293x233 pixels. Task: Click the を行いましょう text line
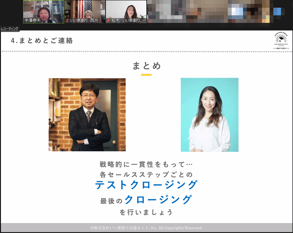146,212
